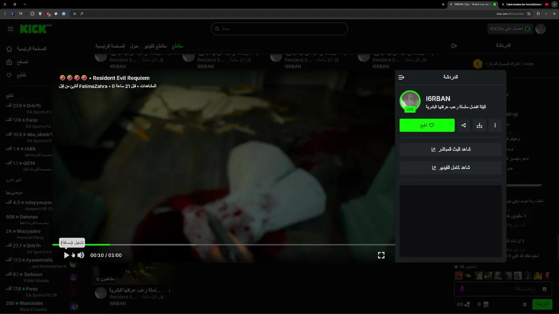This screenshot has height=314, width=559.
Task: Open Mascoobs channel in Slots & Casino
Action: coord(27,306)
